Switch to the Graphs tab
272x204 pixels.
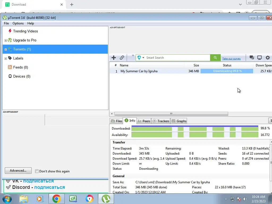[x=179, y=121]
